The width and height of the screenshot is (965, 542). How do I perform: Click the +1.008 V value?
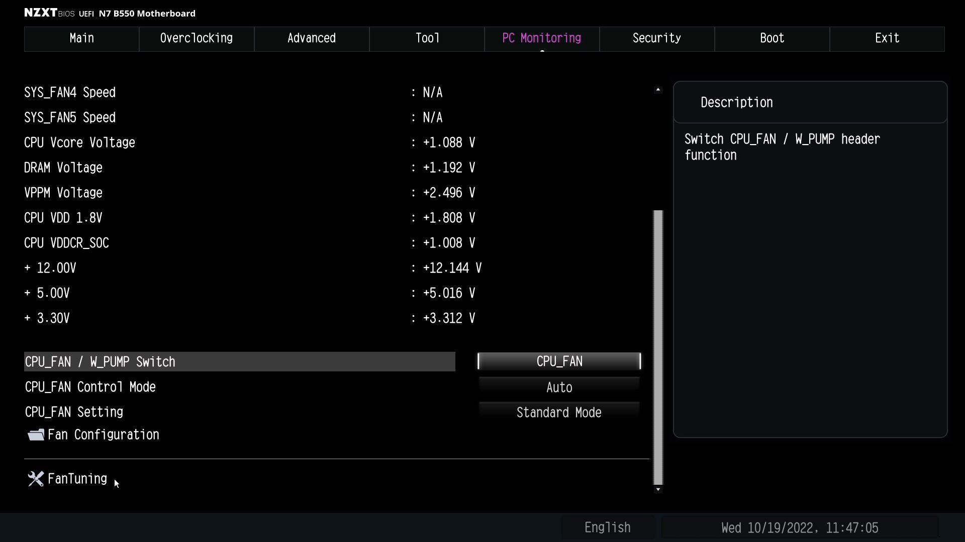click(449, 243)
